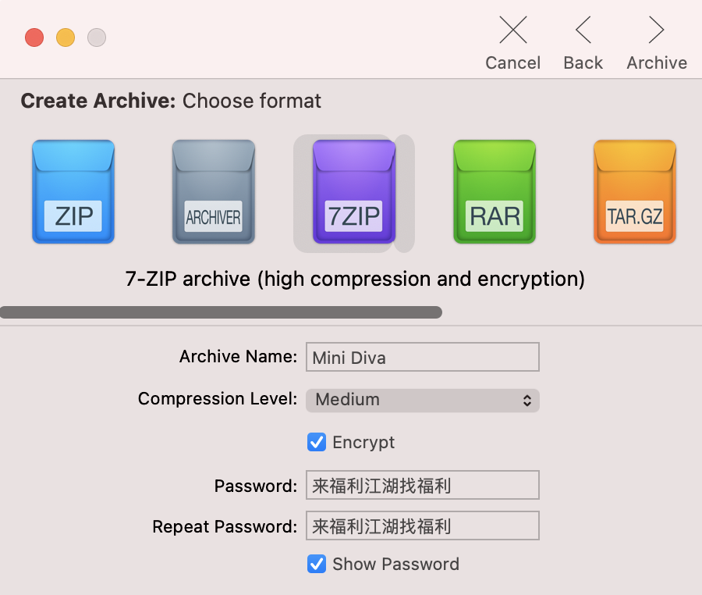Open the Compression Level dropdown

click(422, 400)
